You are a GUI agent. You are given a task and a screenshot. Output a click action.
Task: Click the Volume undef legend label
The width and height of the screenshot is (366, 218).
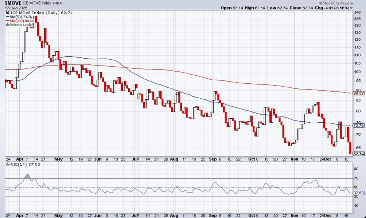21,24
